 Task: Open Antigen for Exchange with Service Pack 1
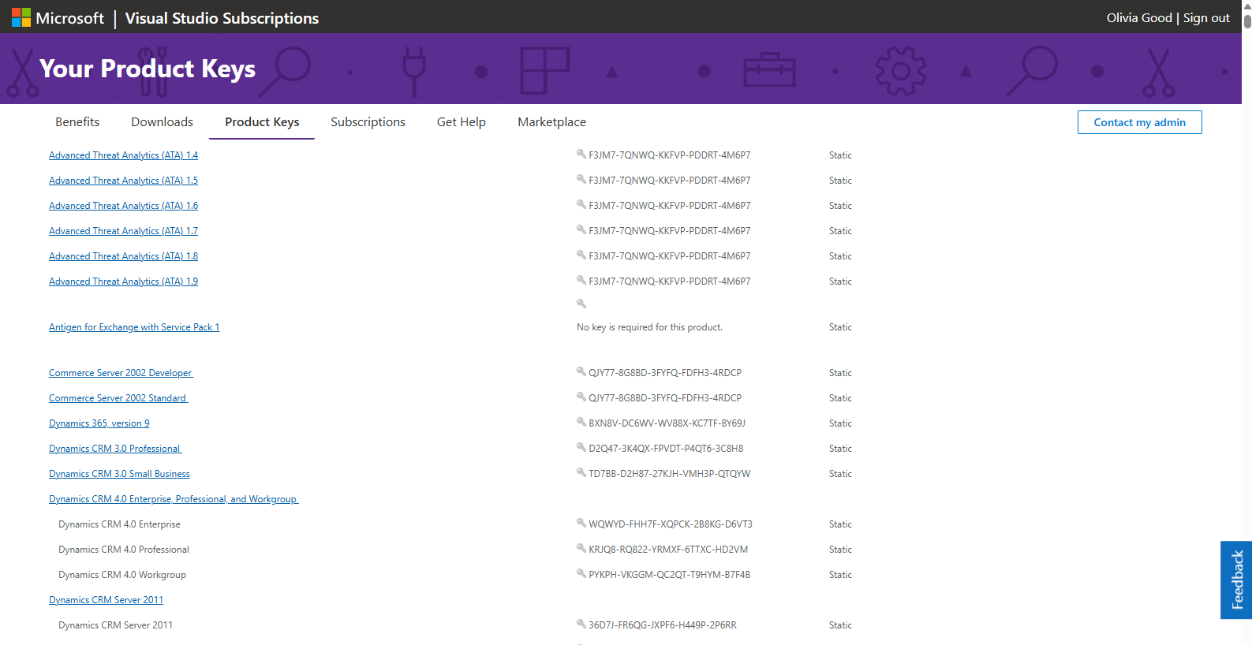click(134, 327)
